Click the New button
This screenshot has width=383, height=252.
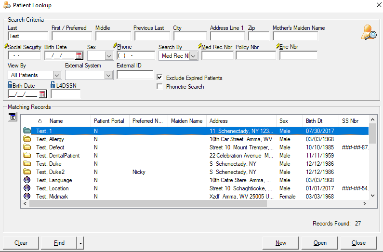[x=281, y=243]
